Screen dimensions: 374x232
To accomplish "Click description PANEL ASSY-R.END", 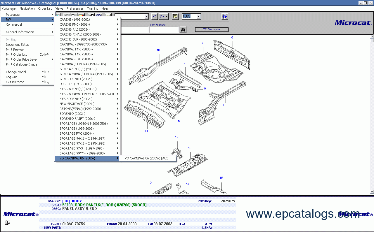I will pyautogui.click(x=79, y=209).
